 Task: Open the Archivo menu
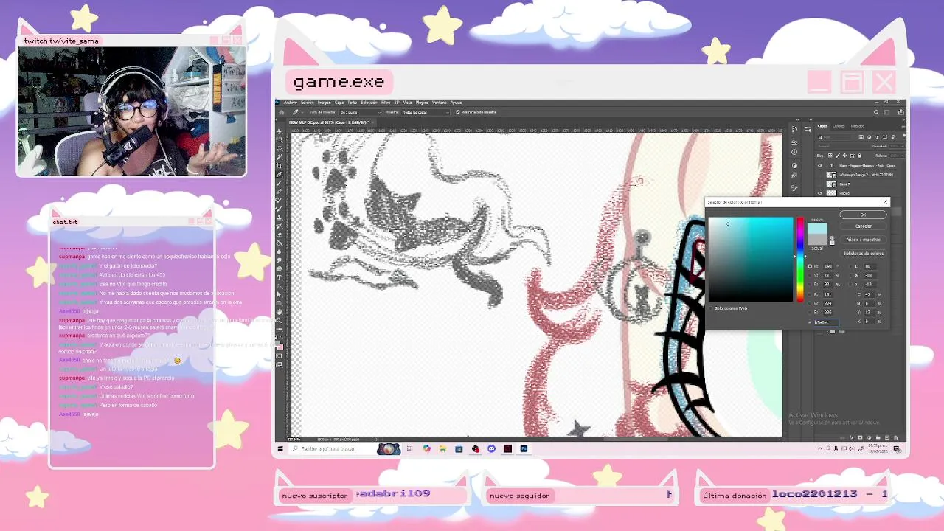[x=291, y=103]
